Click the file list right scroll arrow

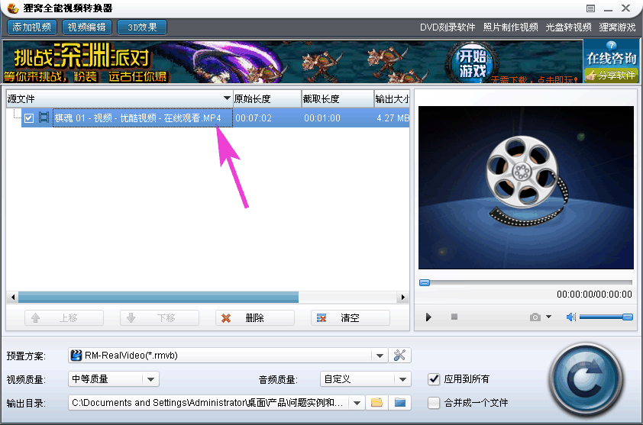coord(402,297)
